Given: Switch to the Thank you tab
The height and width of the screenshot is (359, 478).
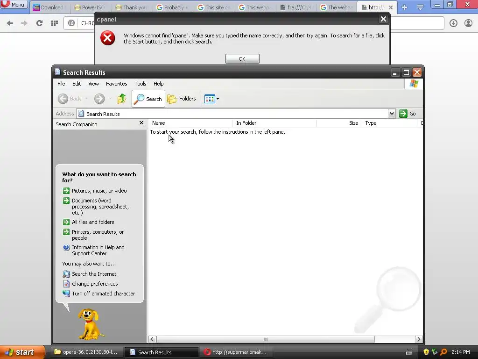Looking at the screenshot, I should tap(132, 7).
